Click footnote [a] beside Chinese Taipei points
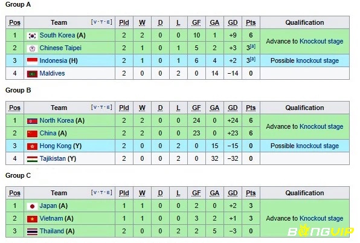 (252, 46)
